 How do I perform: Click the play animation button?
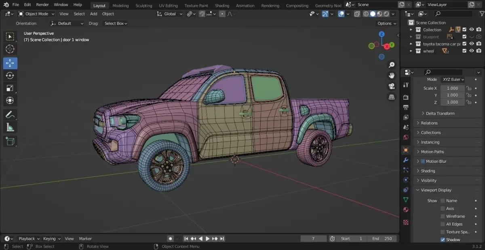pyautogui.click(x=208, y=239)
